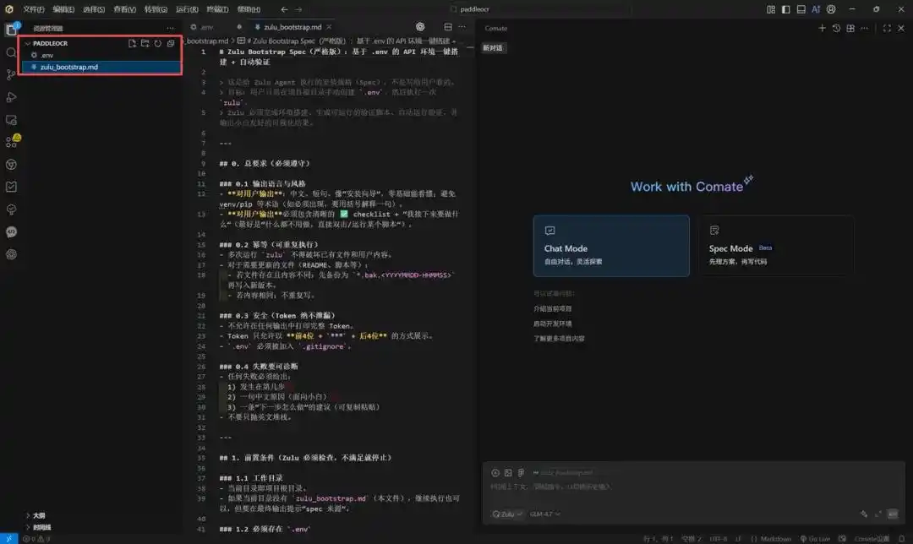Click UTF-8 encoding in status bar
The image size is (913, 544).
[718, 539]
